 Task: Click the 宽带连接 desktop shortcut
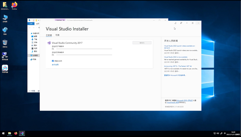point(5,56)
